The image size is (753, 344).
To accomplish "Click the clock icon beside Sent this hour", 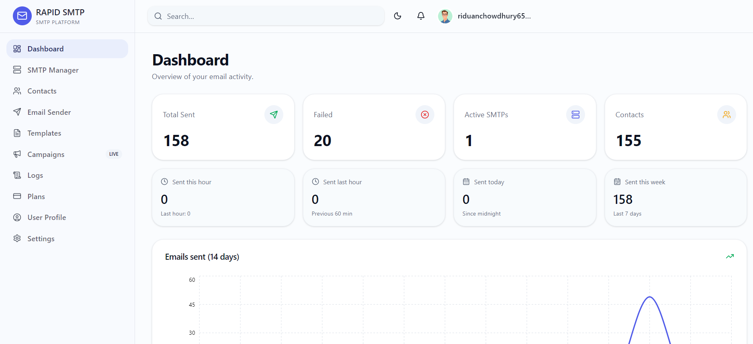I will 164,182.
